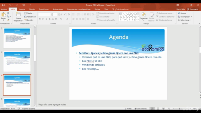
Task: Select the rectangle shape in gallery
Action: pos(129,13)
